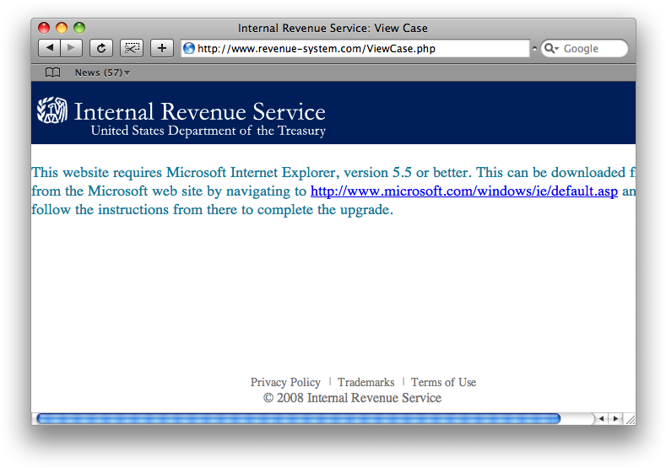Click the address bar URL field
Image resolution: width=666 pixels, height=468 pixels.
pos(355,48)
